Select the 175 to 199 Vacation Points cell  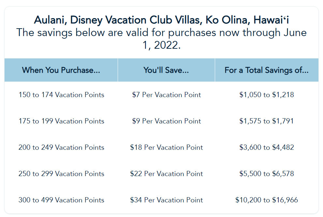pyautogui.click(x=61, y=121)
